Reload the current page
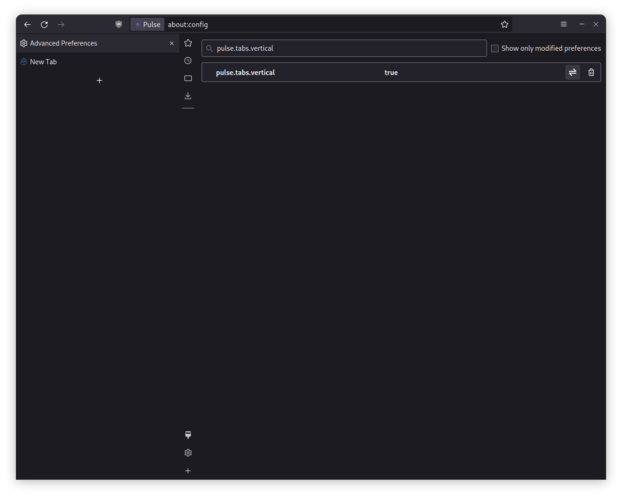 tap(44, 24)
